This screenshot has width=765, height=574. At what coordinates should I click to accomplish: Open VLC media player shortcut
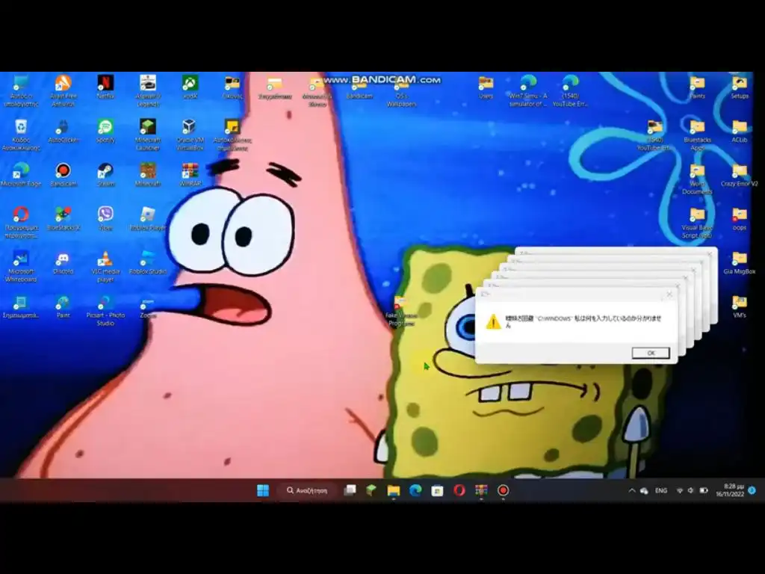click(105, 266)
